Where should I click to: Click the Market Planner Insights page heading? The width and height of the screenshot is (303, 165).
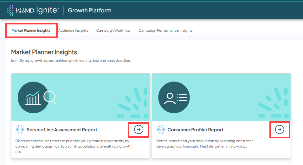44,52
